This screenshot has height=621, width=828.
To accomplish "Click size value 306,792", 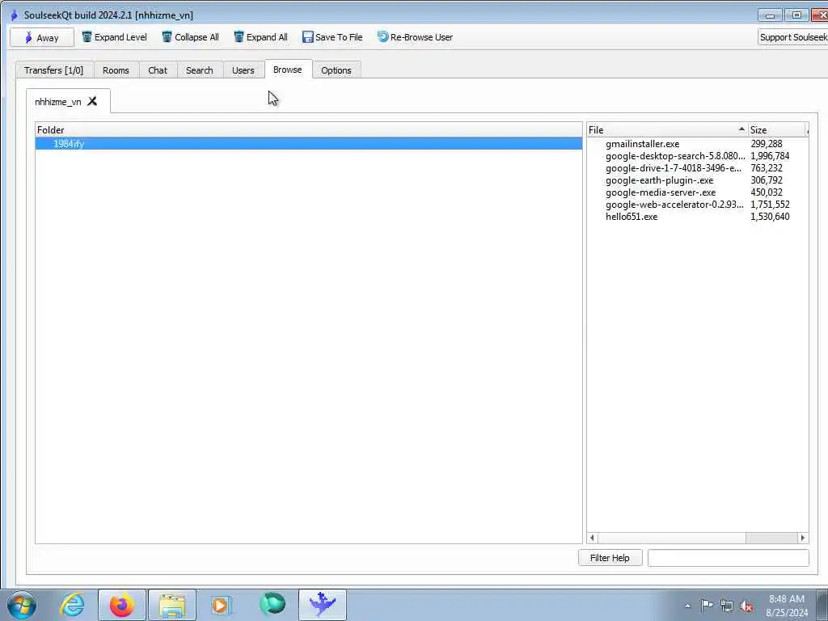I will click(767, 180).
